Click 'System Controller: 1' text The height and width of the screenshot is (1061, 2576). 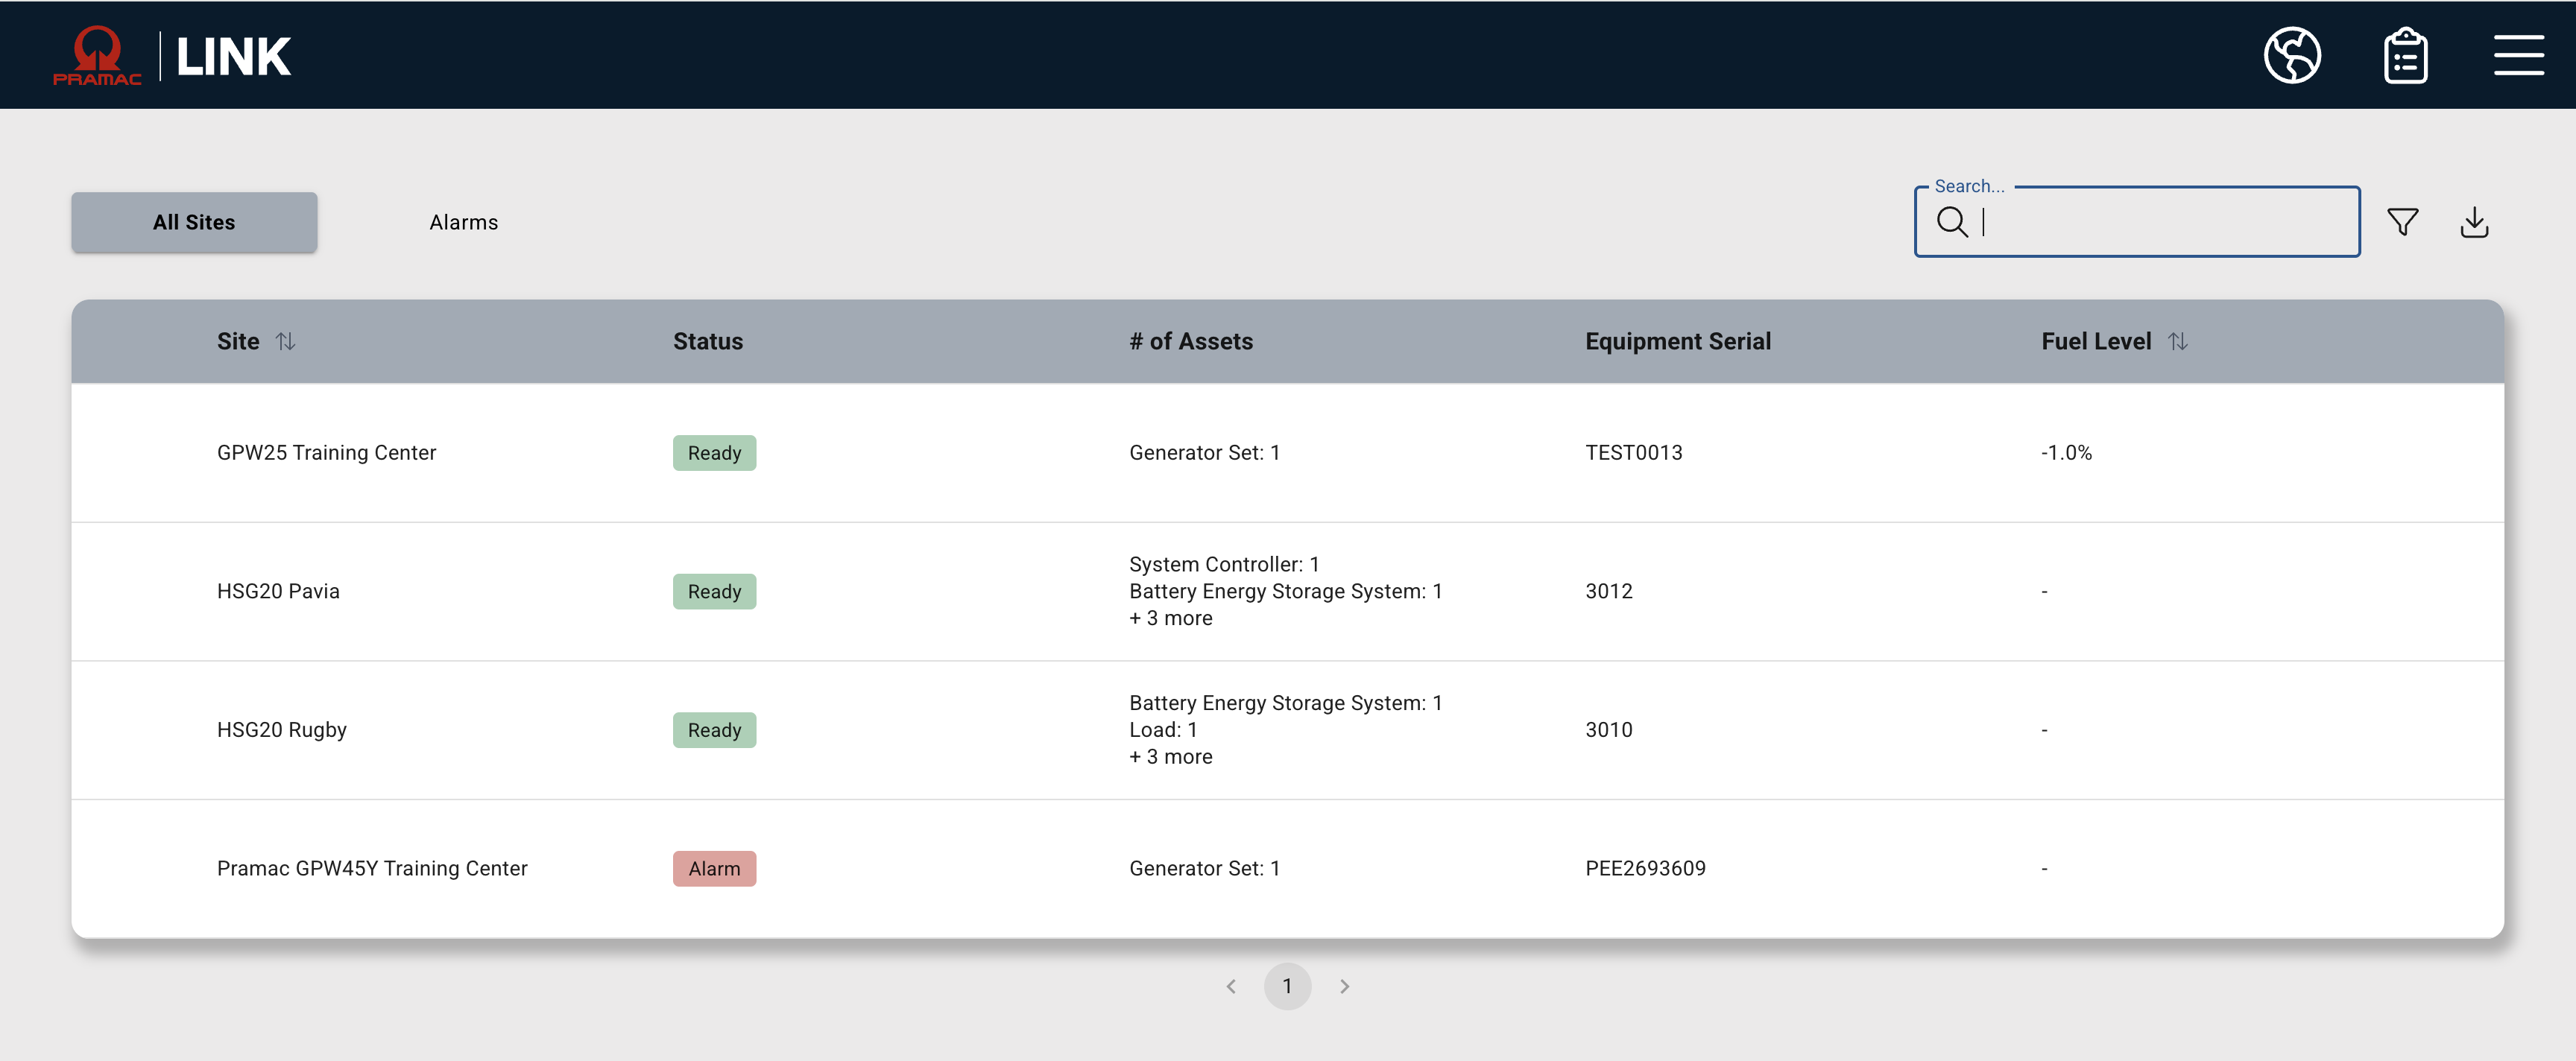1224,565
